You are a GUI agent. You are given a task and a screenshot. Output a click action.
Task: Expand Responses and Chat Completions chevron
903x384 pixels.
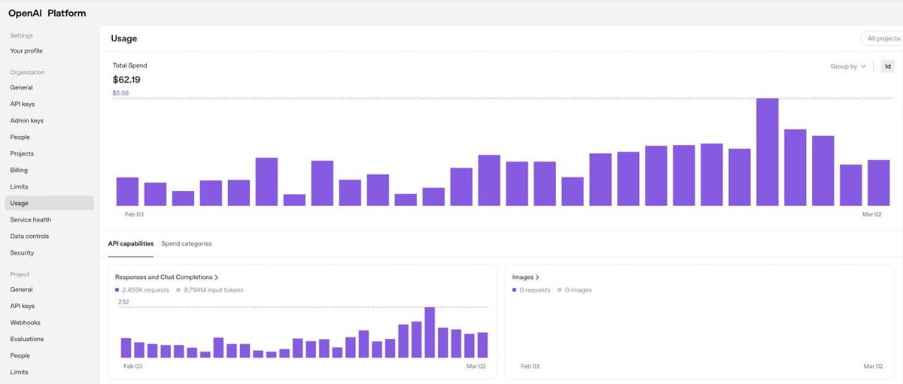tap(217, 277)
